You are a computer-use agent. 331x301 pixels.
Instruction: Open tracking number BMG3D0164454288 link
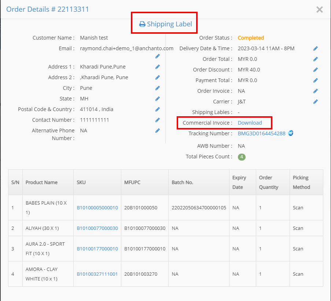262,133
